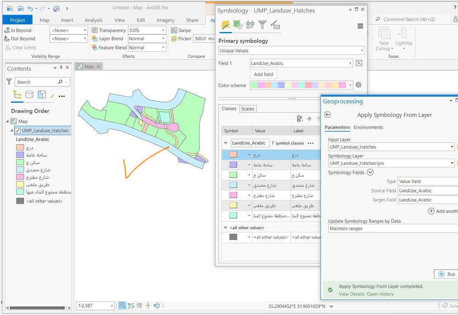Click the Back arrow in Geoprocessing pane

(x=328, y=115)
